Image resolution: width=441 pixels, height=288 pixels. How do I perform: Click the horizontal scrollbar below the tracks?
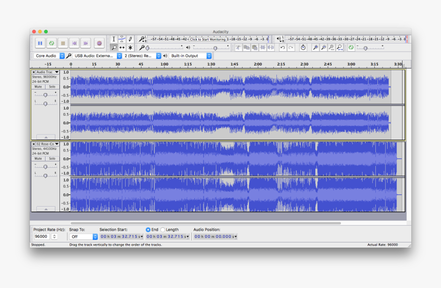(206, 223)
